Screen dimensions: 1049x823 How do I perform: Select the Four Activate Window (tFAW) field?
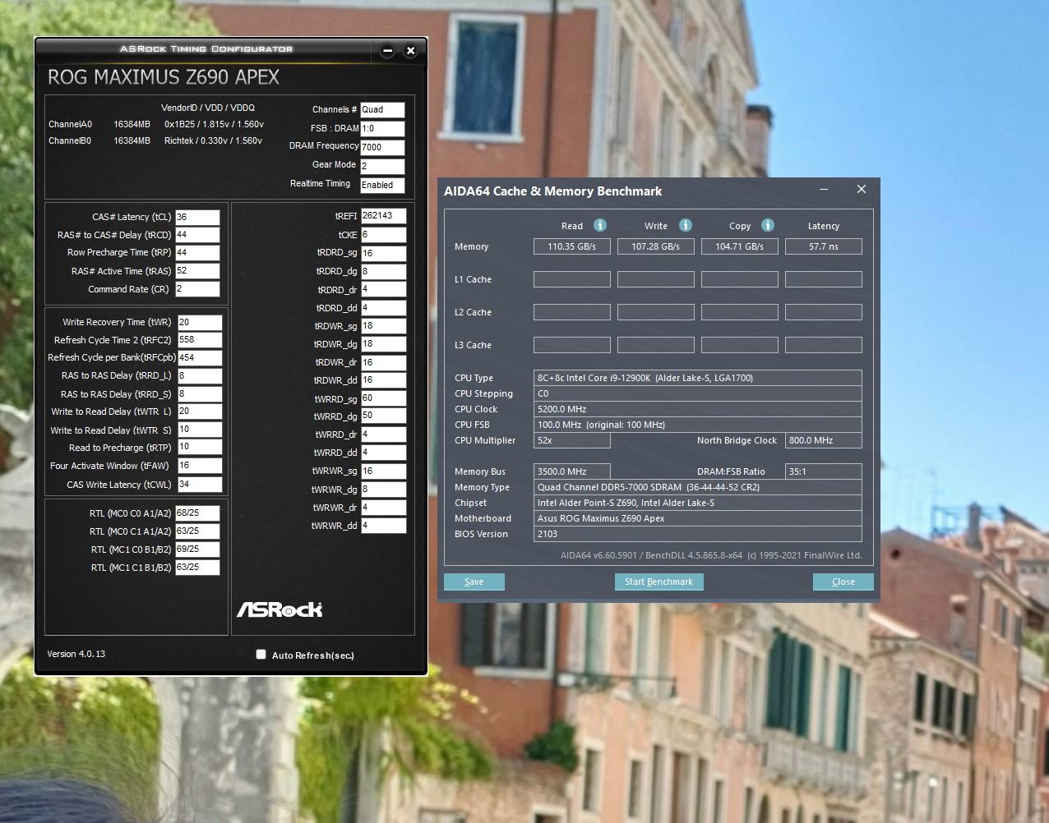point(200,466)
